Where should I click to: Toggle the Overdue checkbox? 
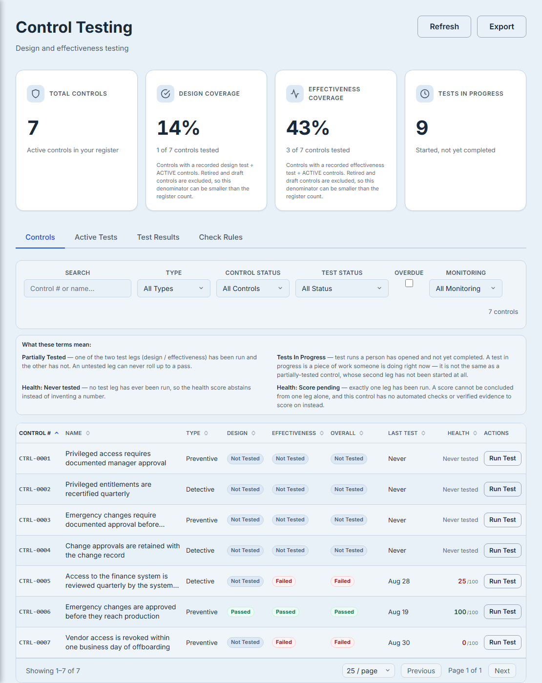[x=409, y=283]
